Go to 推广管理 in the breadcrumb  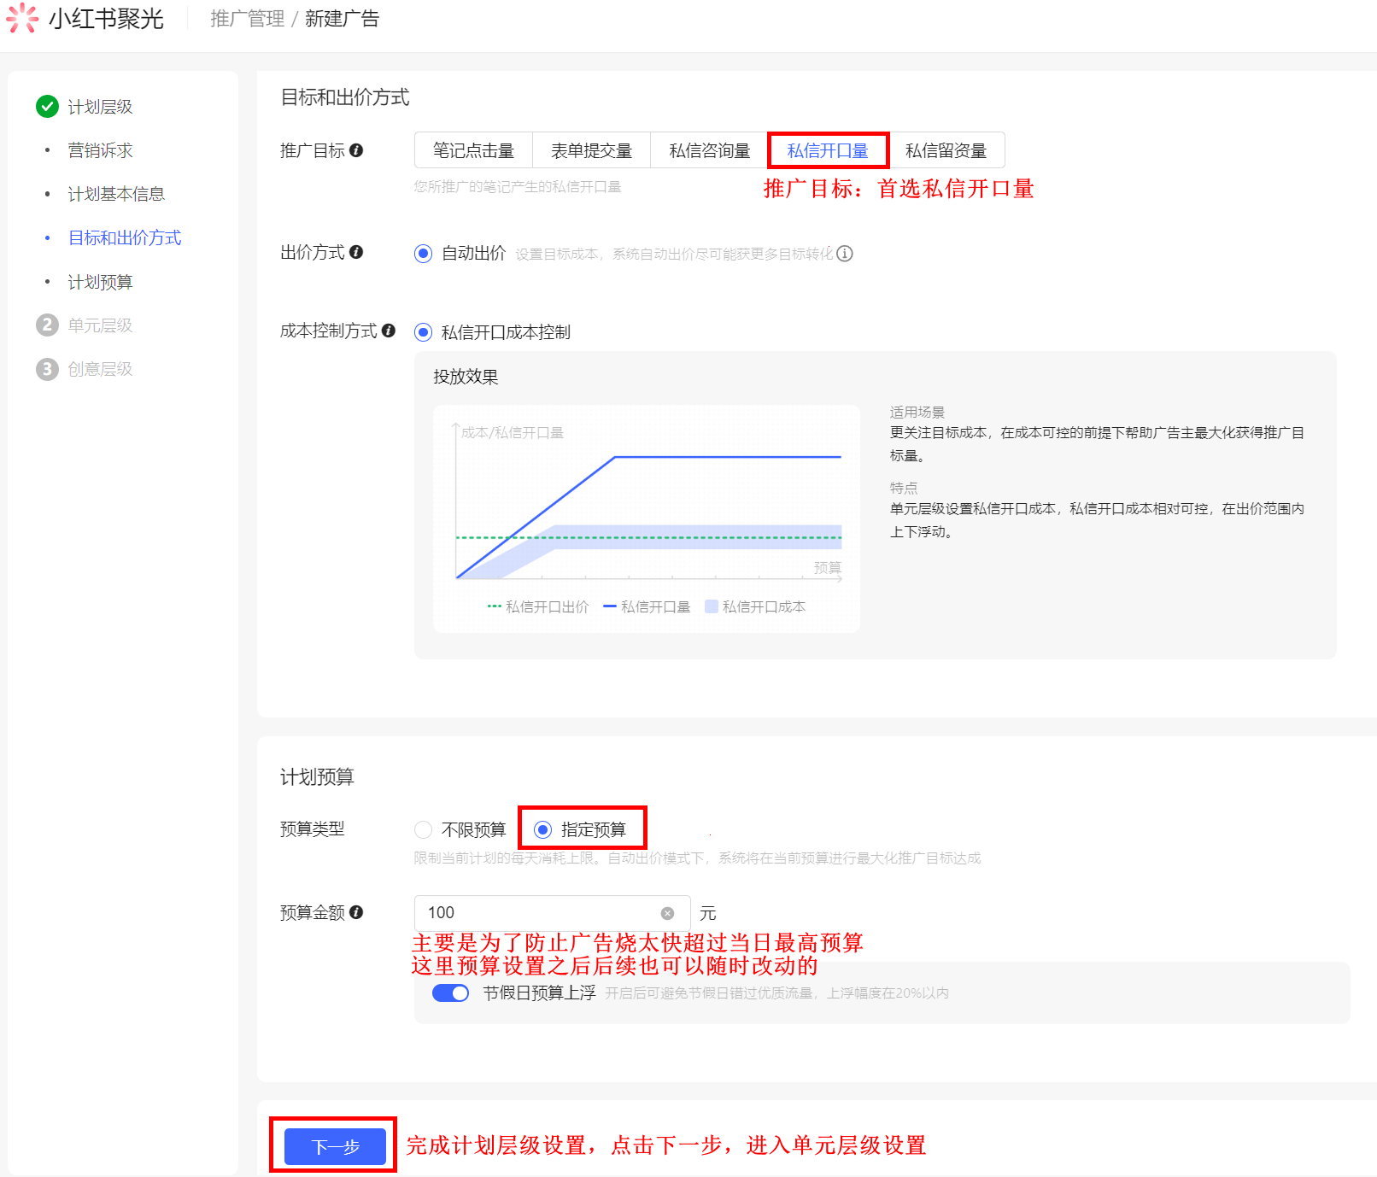(248, 19)
